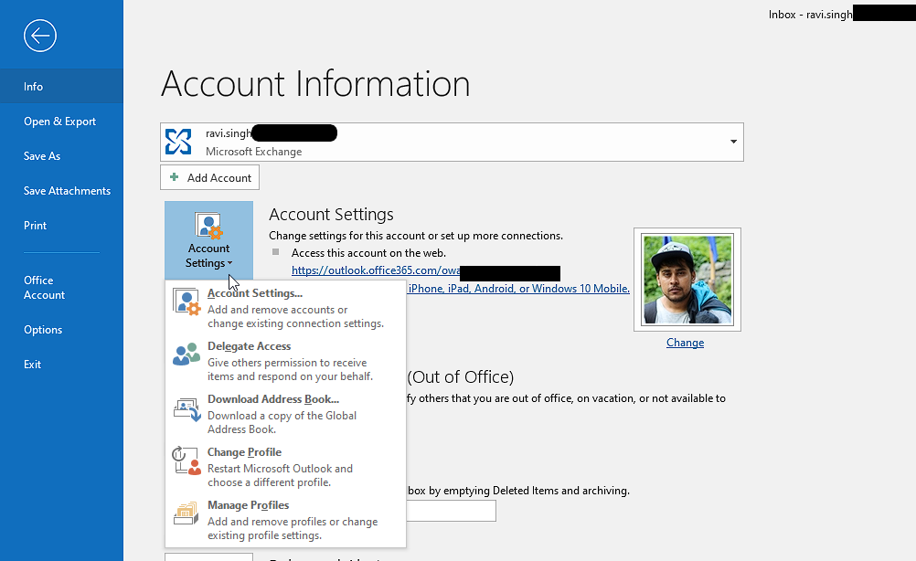Click the Change Profile icon
Viewport: 916px width, 561px height.
click(x=186, y=460)
